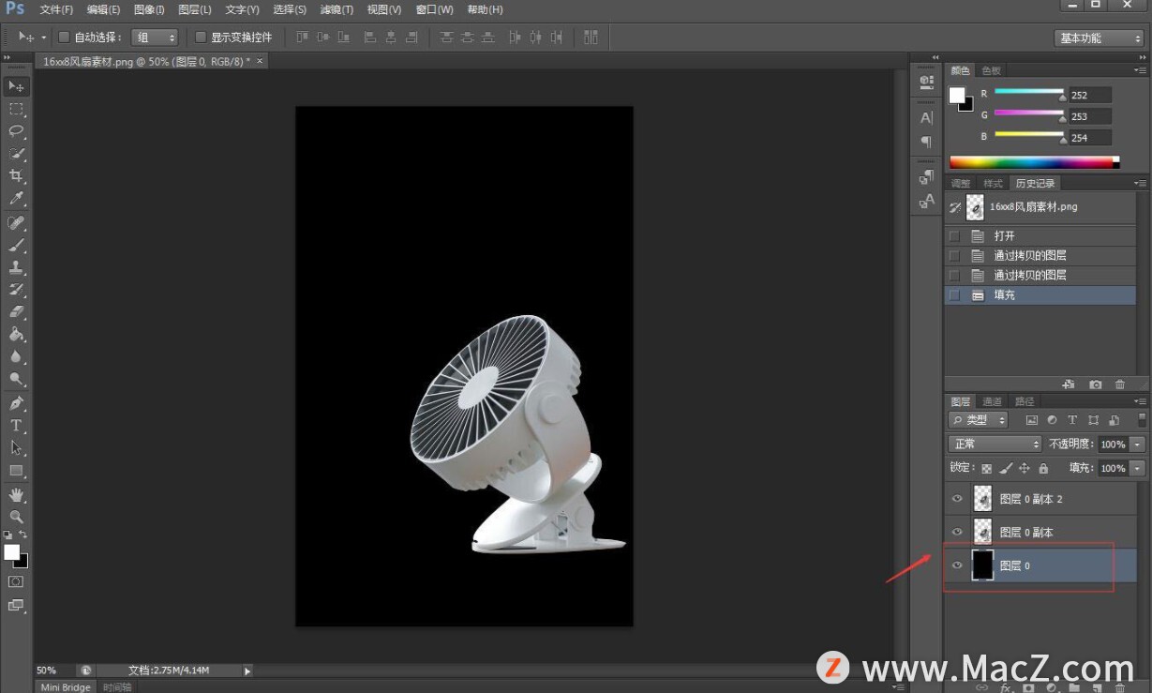1152x693 pixels.
Task: Select the Spot Healing Brush tool
Action: (16, 222)
